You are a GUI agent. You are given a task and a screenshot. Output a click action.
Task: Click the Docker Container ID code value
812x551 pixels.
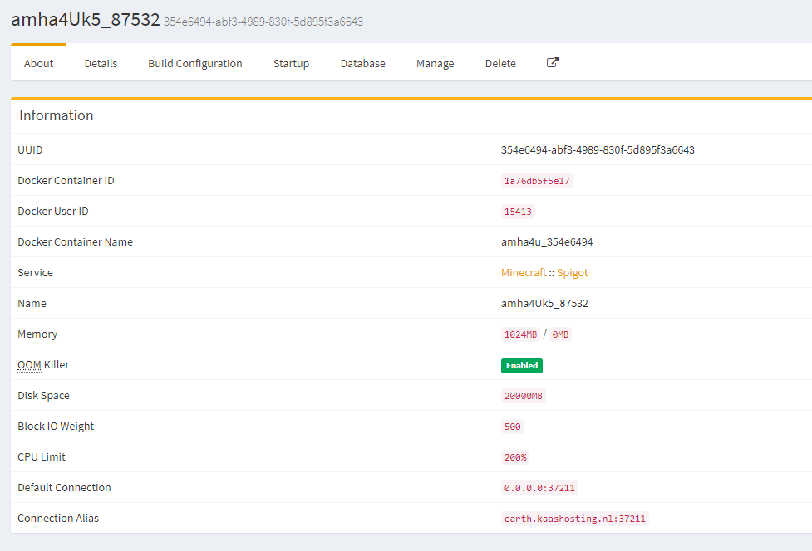tap(537, 181)
